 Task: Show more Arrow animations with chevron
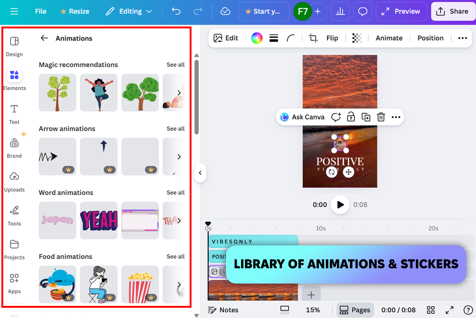pyautogui.click(x=179, y=156)
